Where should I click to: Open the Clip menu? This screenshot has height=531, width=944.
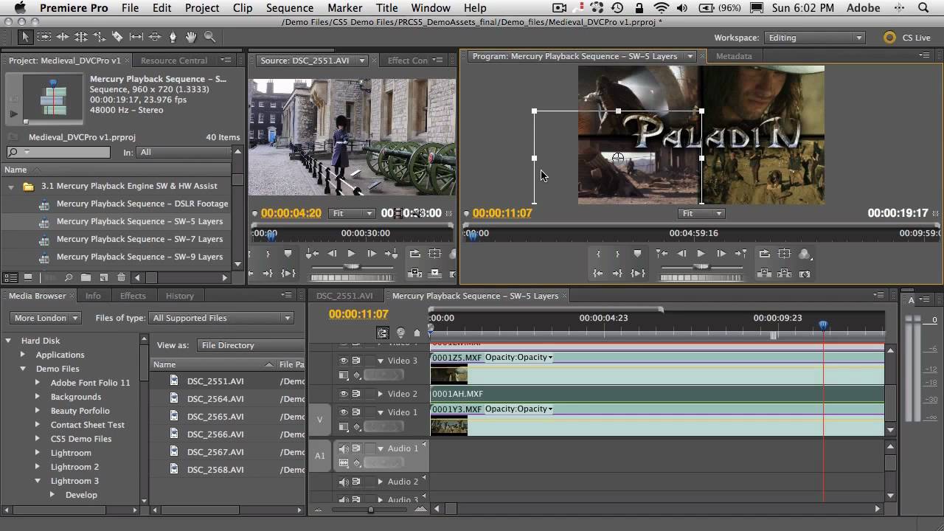point(242,8)
